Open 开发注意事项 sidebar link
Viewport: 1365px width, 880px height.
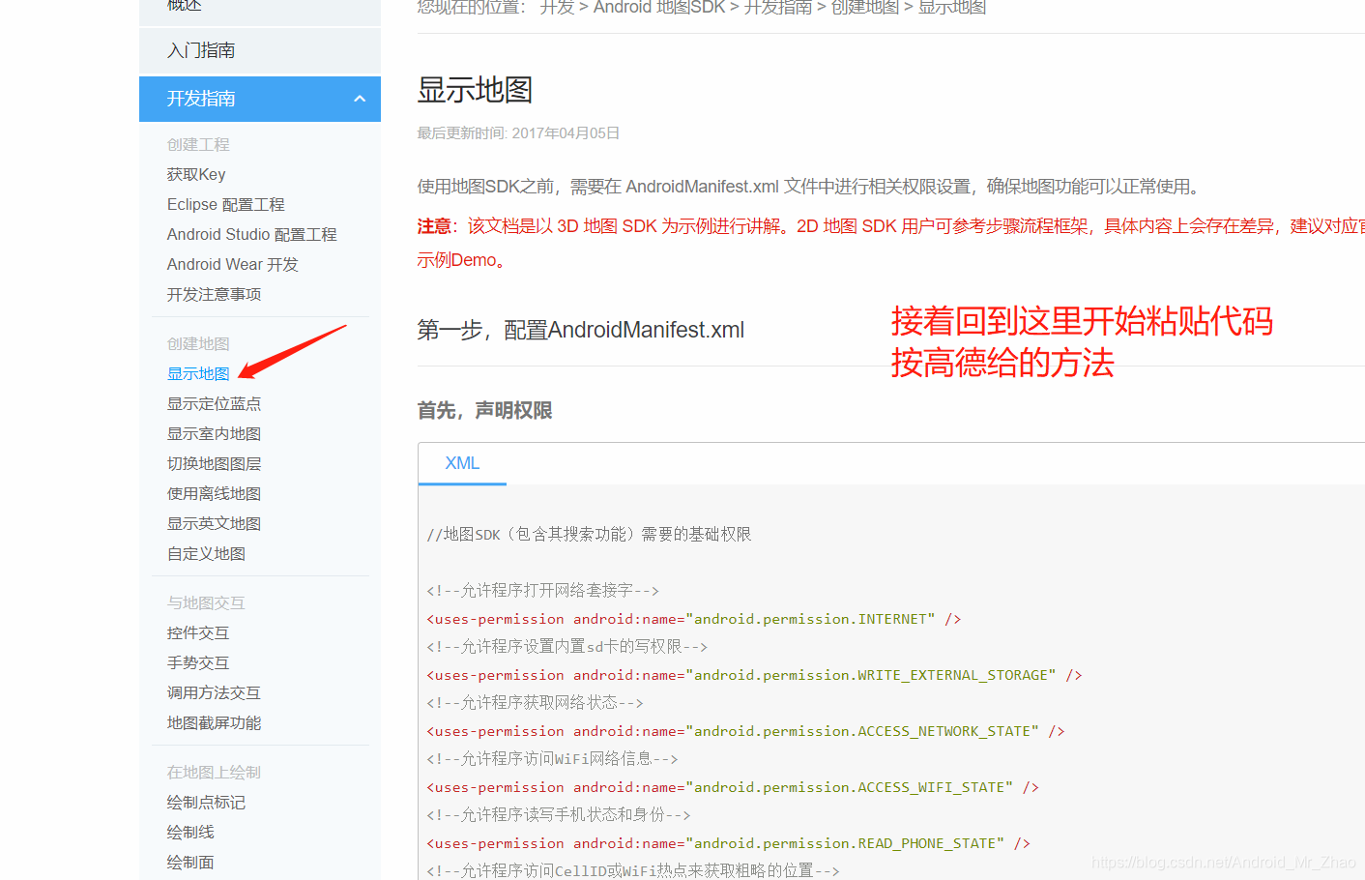[x=214, y=294]
